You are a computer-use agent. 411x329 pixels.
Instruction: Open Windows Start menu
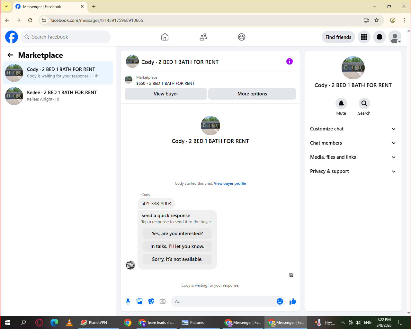coord(8,323)
